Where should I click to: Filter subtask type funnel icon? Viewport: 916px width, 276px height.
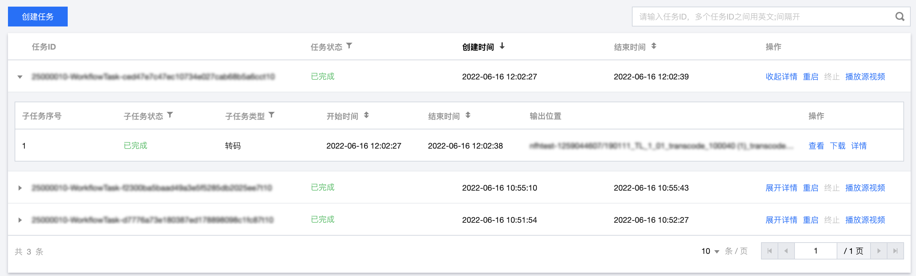click(272, 115)
